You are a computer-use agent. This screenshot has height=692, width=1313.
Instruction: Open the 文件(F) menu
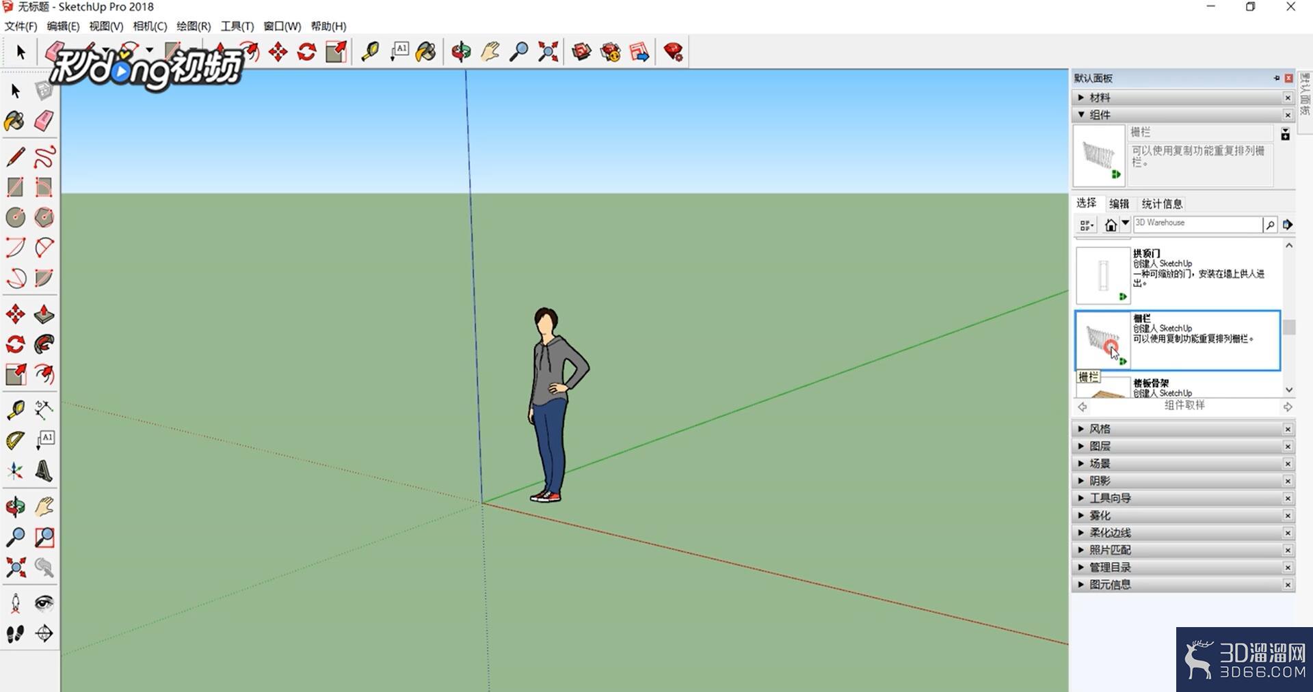tap(21, 26)
